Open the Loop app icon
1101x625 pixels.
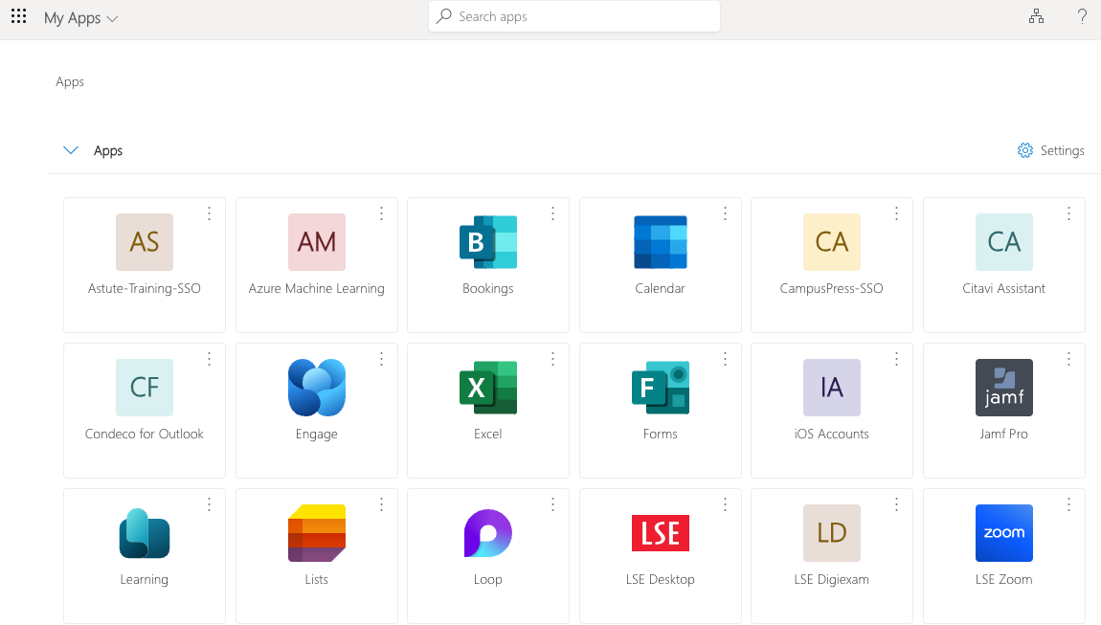click(x=488, y=533)
